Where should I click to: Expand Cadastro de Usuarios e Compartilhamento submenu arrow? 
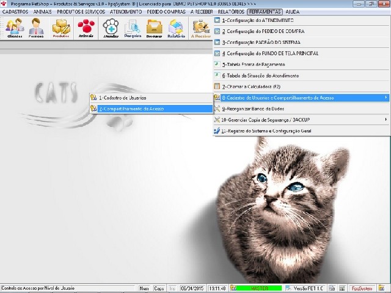(x=386, y=98)
